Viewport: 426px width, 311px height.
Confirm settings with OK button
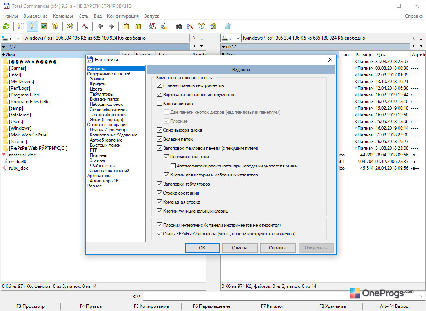click(202, 248)
